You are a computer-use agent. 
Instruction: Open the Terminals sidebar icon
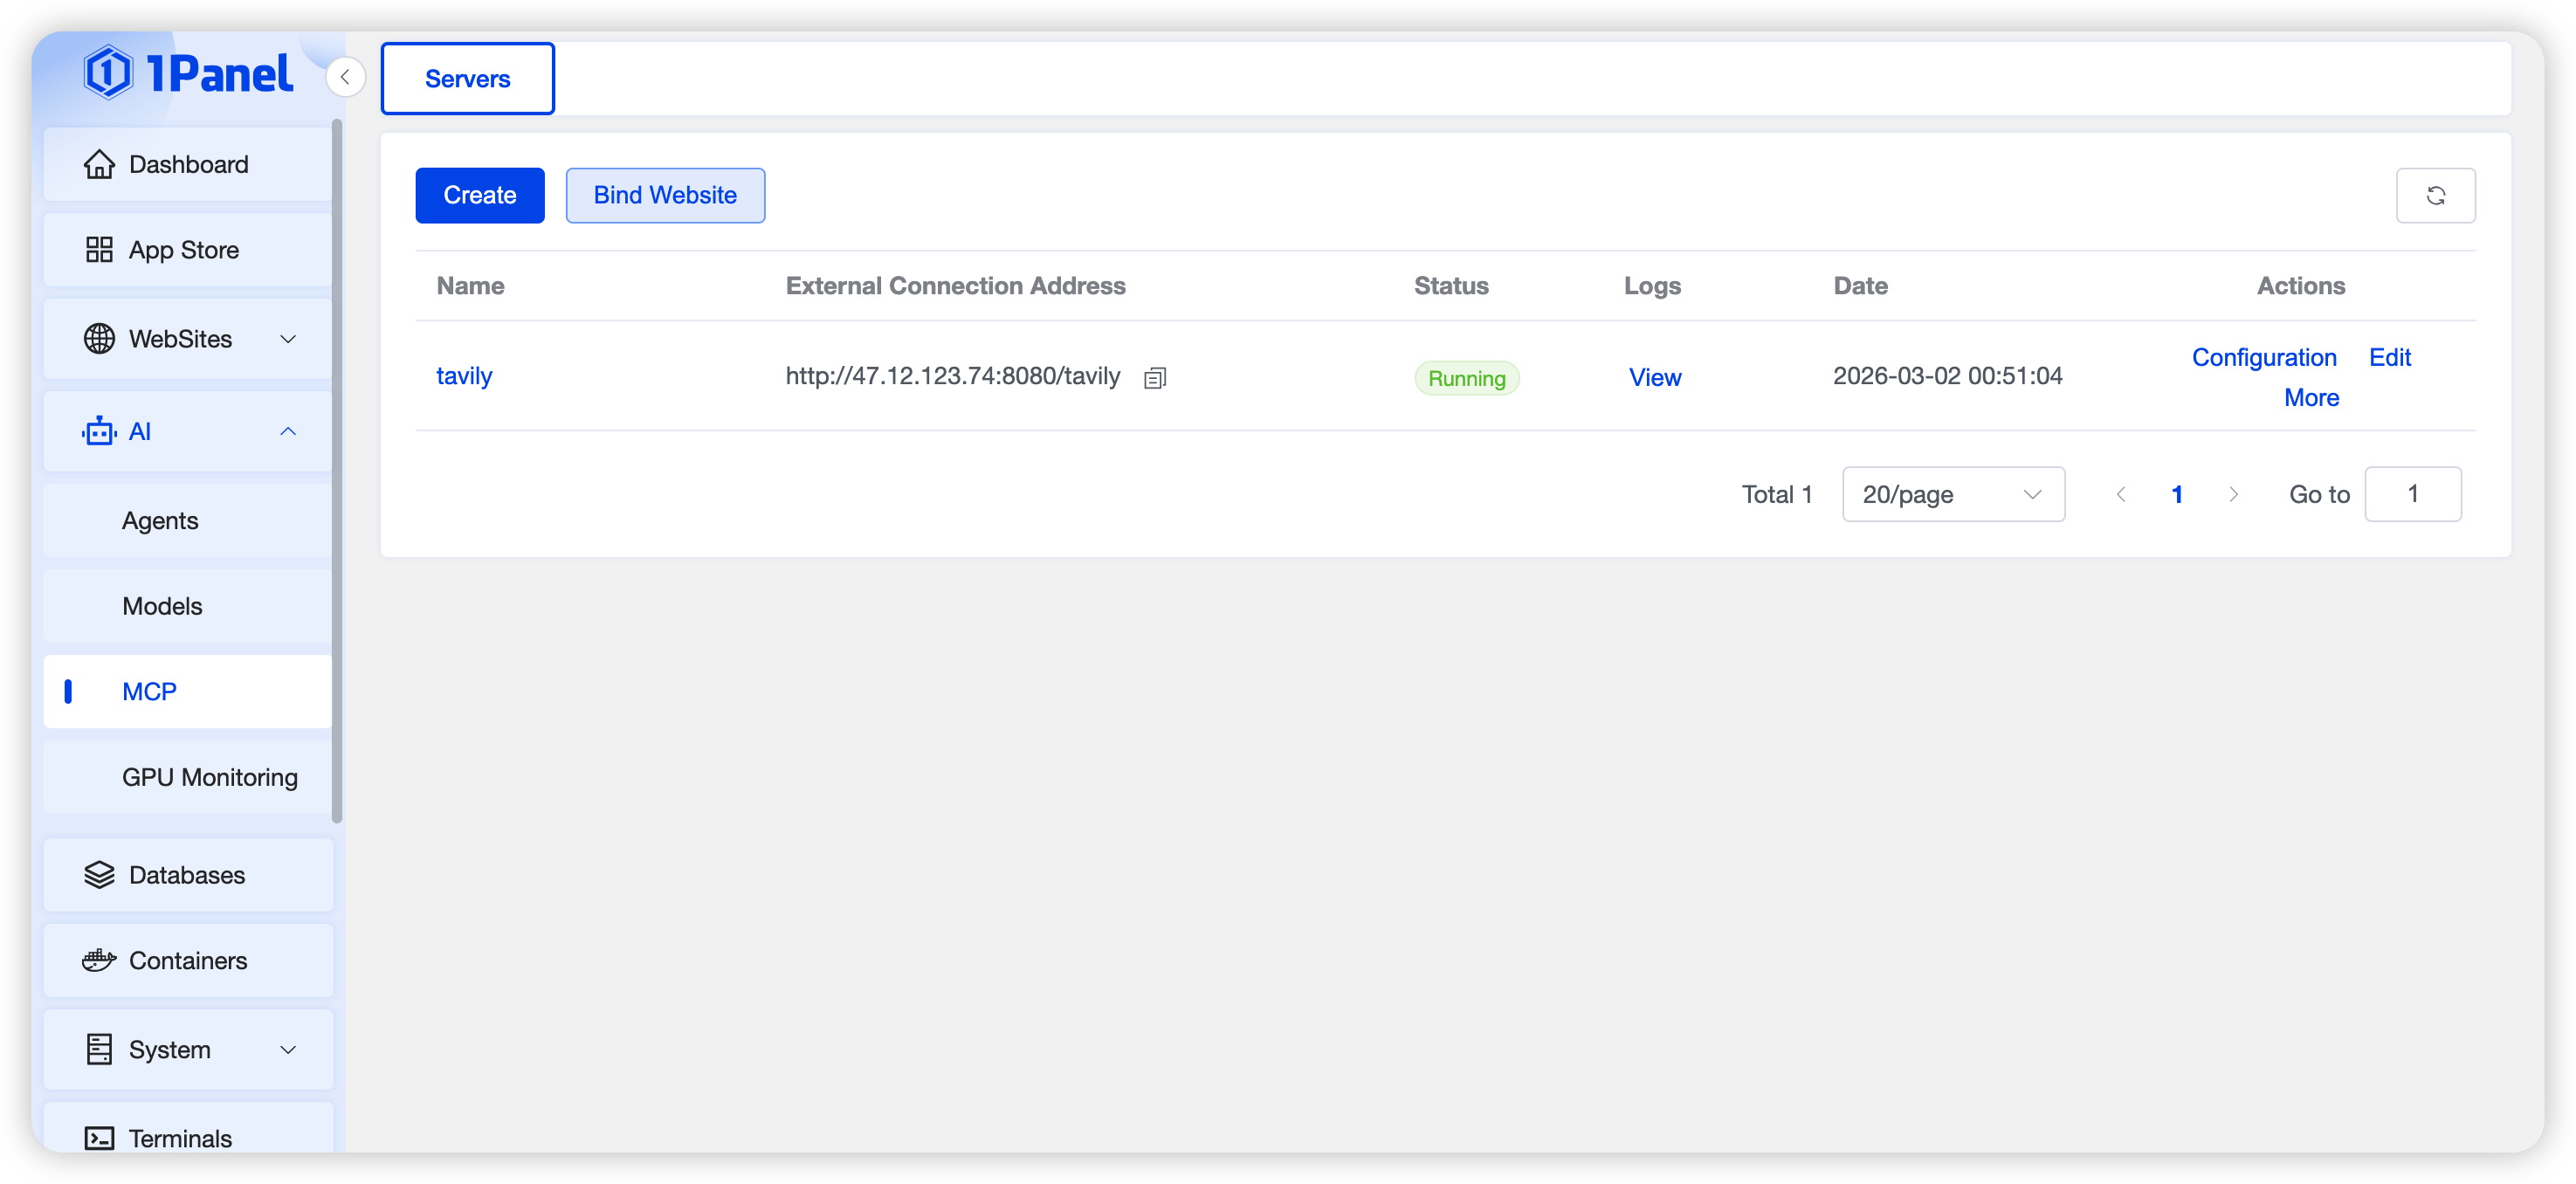point(99,1138)
